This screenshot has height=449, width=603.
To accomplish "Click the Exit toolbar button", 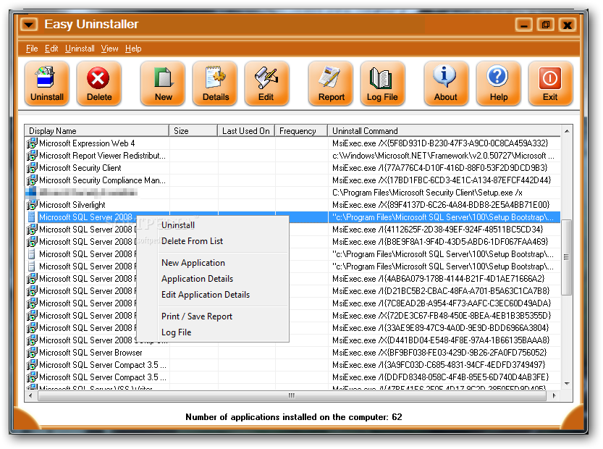I will (550, 83).
